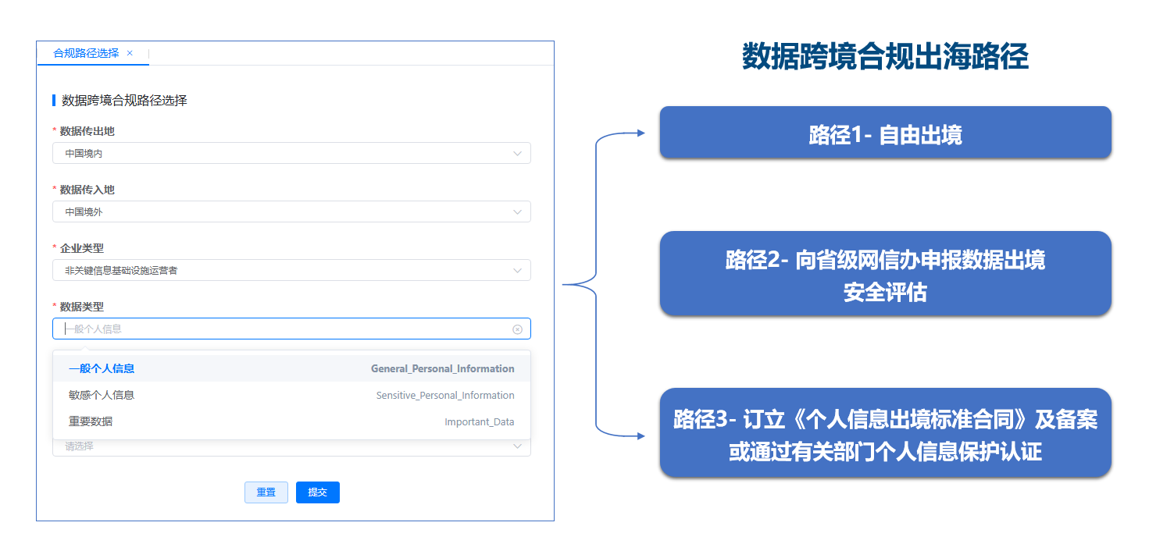Pick the 重要数据 option
This screenshot has width=1149, height=558.
(91, 422)
